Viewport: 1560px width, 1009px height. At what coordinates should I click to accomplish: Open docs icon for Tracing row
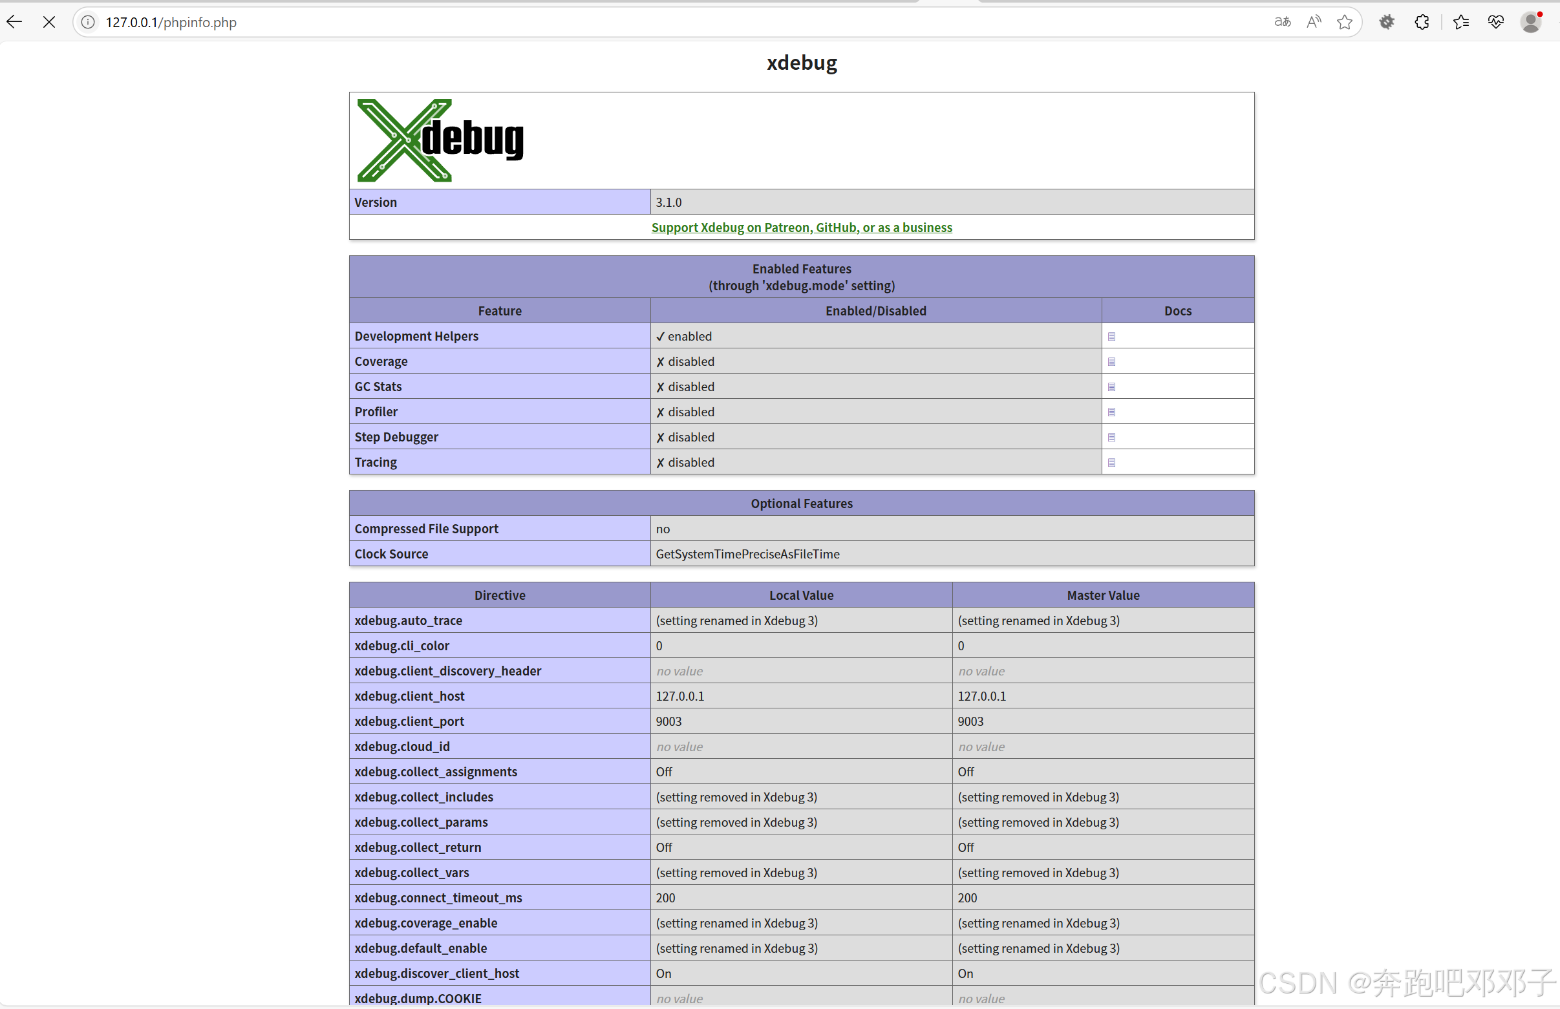(x=1111, y=463)
